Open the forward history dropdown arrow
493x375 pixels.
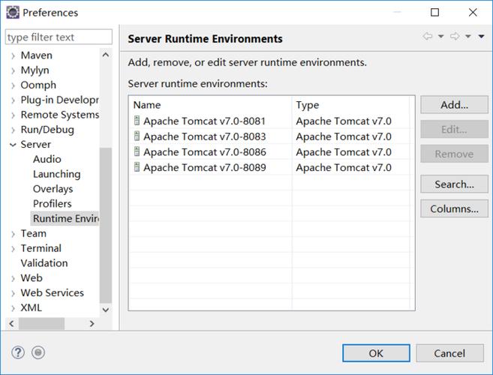tap(467, 37)
